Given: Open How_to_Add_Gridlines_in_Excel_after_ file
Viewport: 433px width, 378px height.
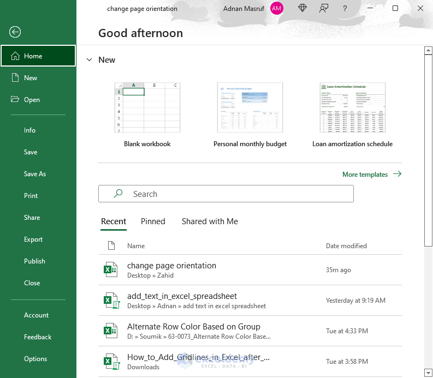Looking at the screenshot, I should pyautogui.click(x=250, y=362).
